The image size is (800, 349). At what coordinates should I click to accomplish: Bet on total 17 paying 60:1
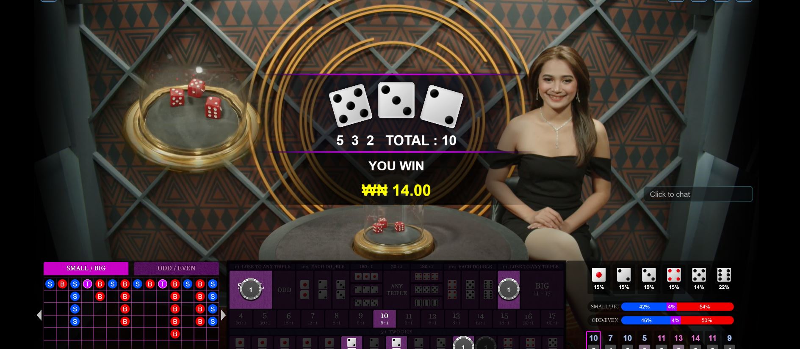pyautogui.click(x=552, y=319)
